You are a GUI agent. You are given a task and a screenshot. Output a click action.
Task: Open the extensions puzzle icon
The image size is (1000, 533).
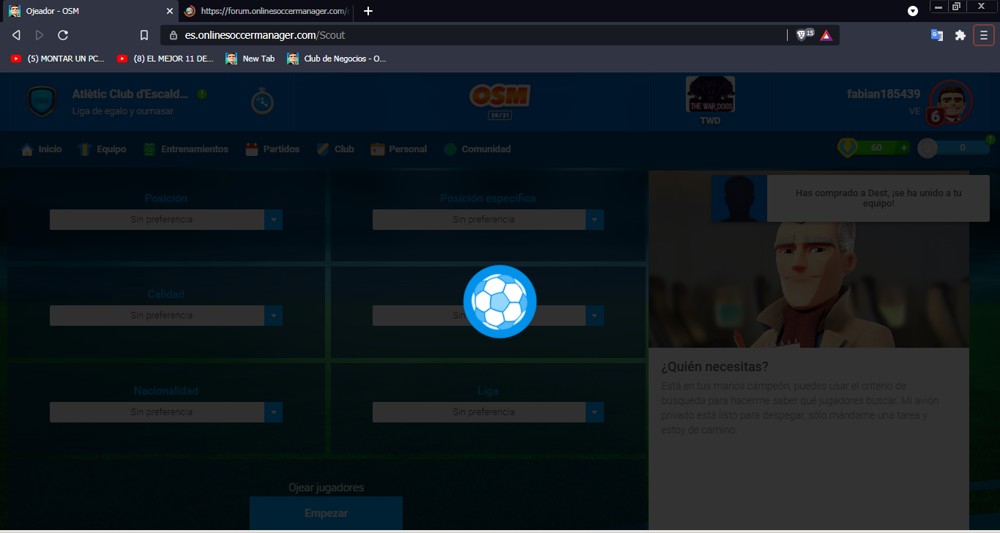pyautogui.click(x=960, y=35)
